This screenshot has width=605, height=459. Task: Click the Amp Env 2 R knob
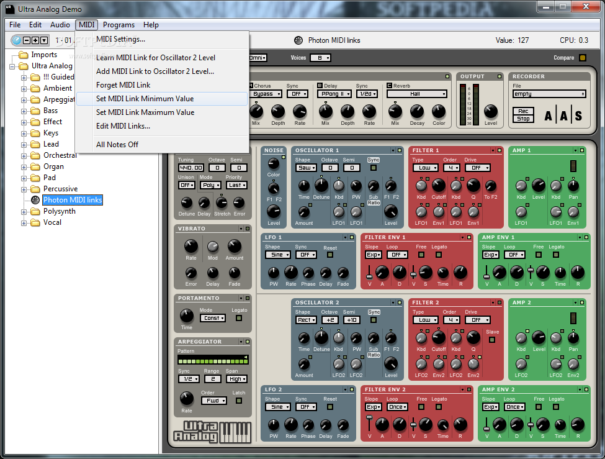click(578, 425)
